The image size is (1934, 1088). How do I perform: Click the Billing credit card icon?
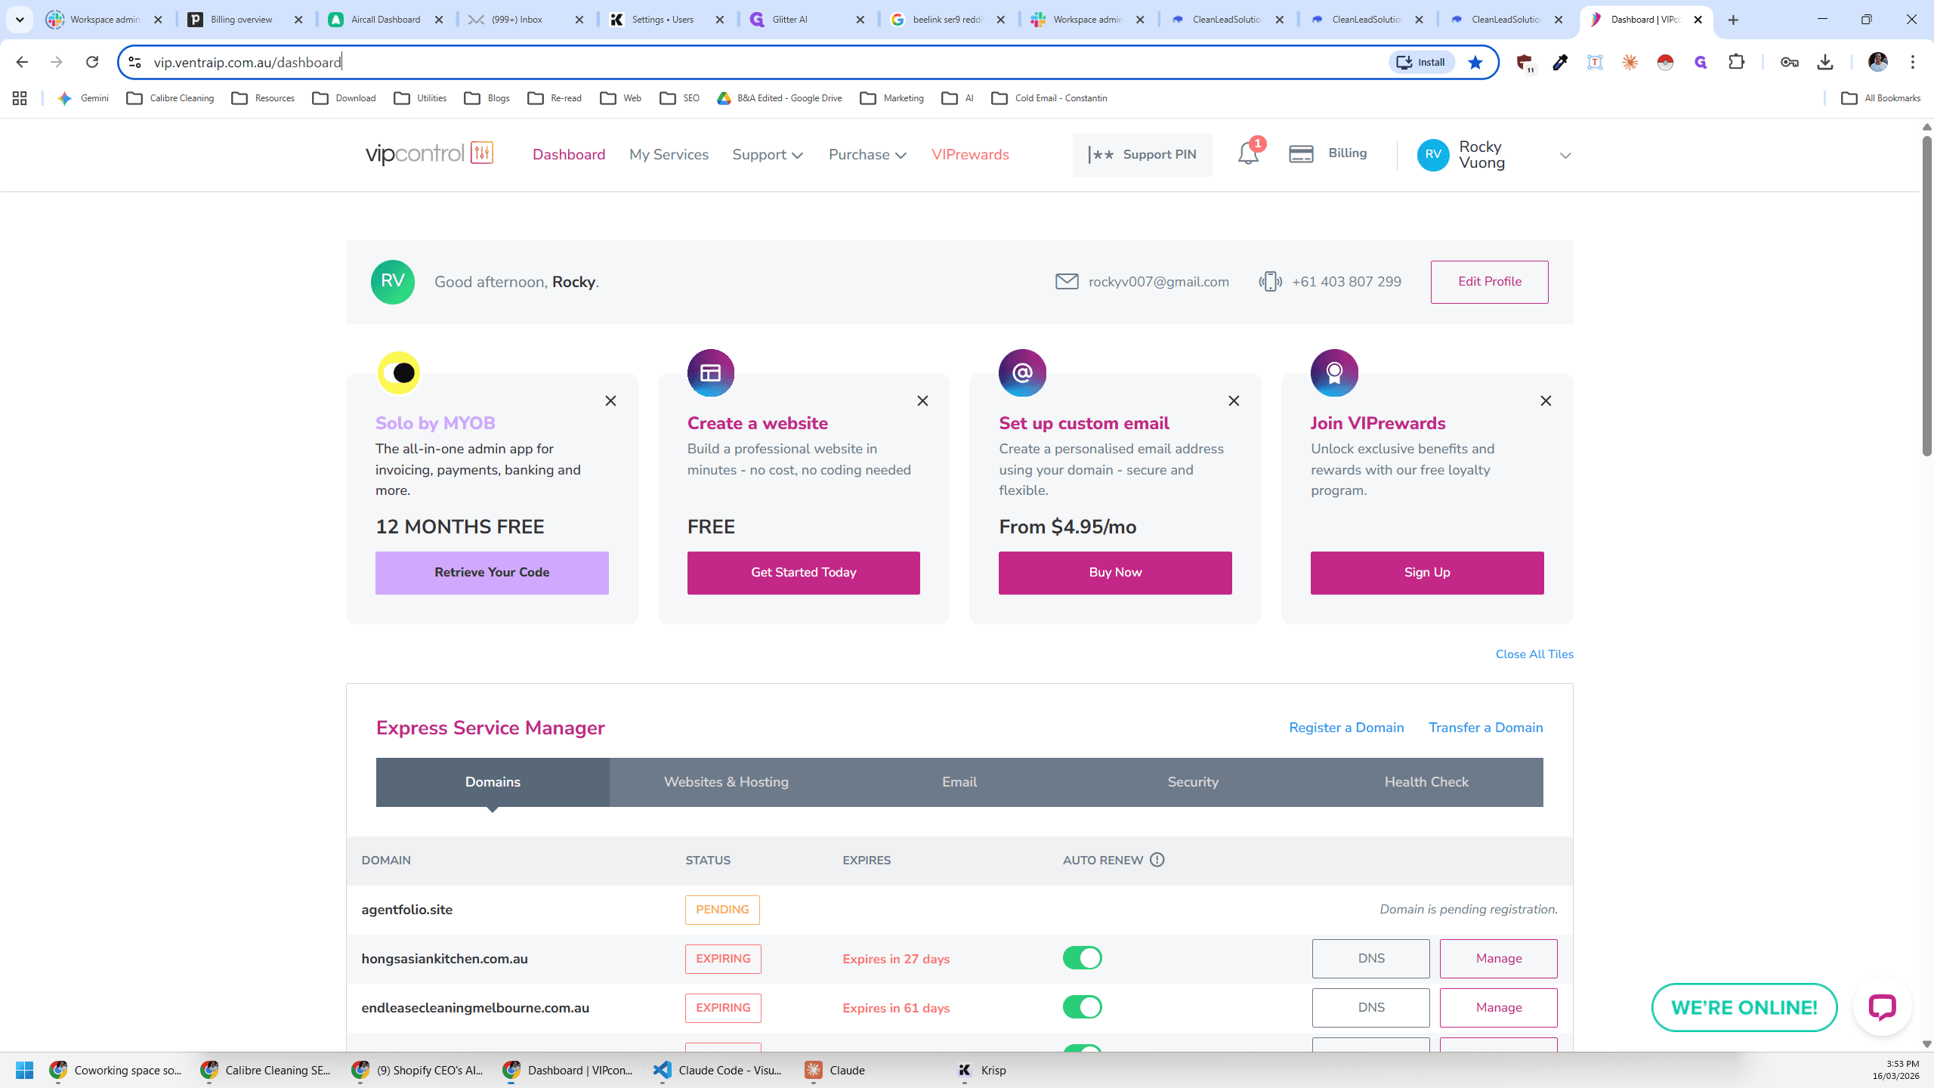pyautogui.click(x=1301, y=154)
